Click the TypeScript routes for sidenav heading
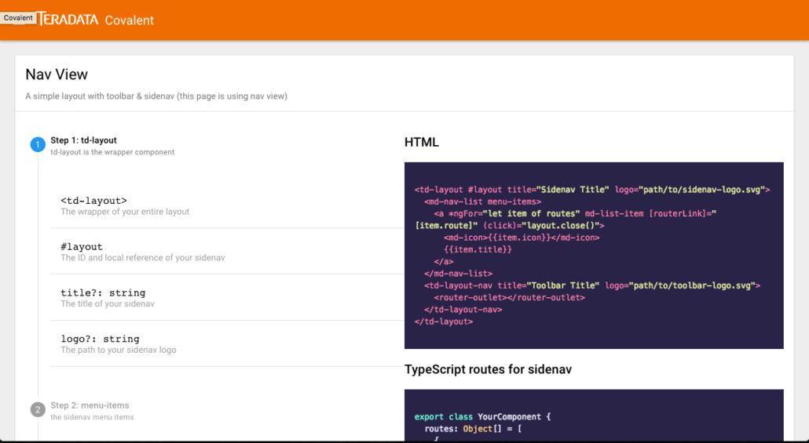809x443 pixels. click(x=488, y=369)
